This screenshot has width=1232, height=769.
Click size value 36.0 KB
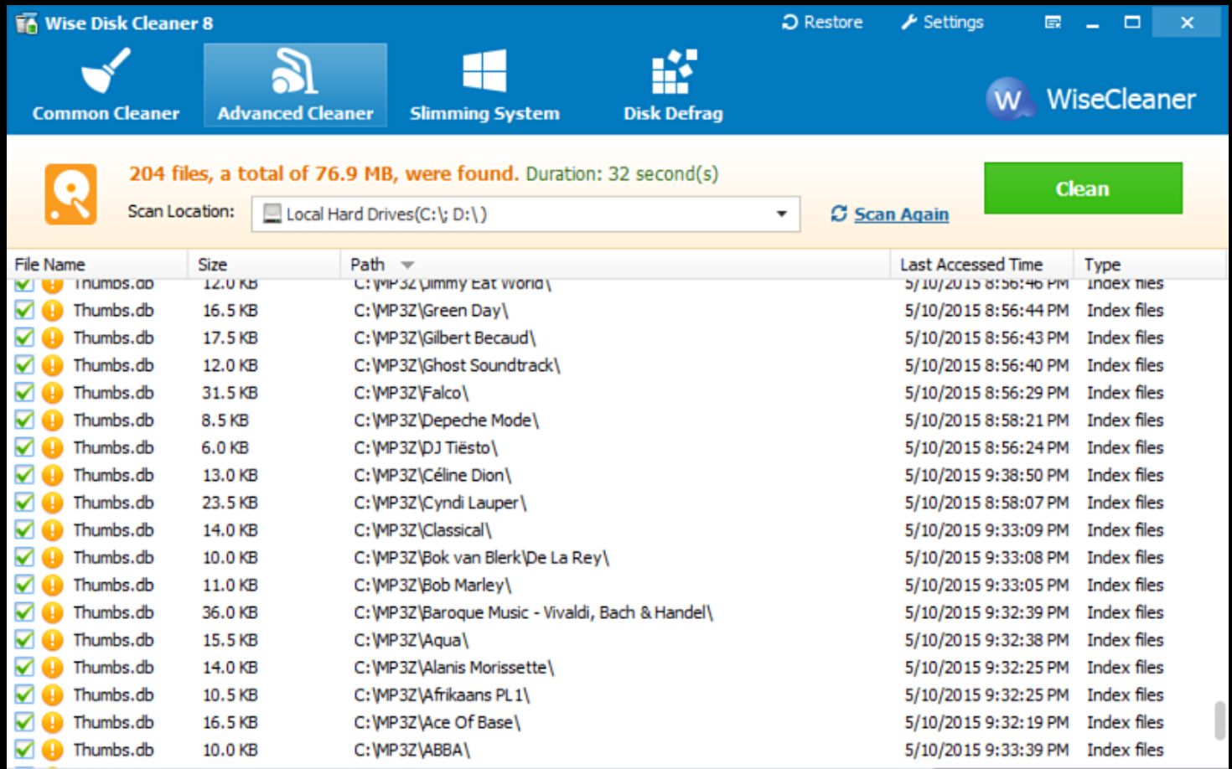[230, 612]
